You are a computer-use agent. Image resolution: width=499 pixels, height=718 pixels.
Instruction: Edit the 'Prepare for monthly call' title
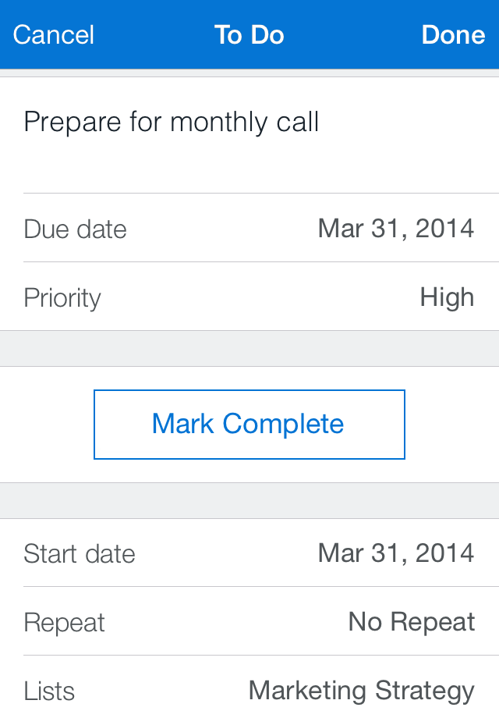coord(172,123)
